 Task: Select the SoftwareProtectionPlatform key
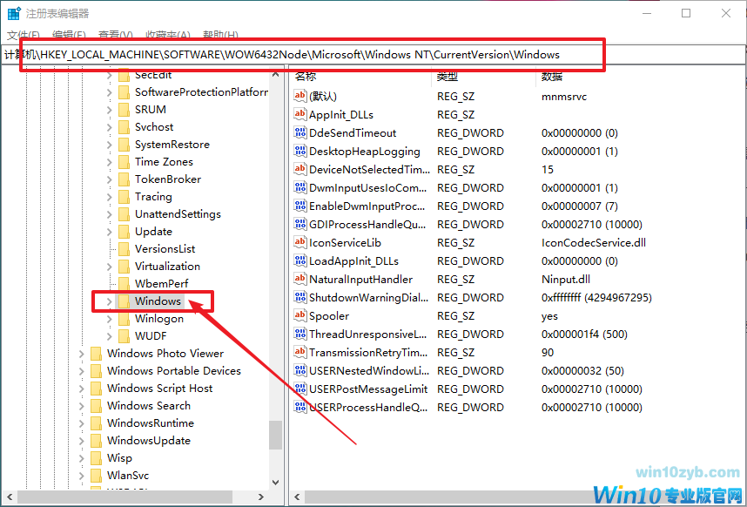(201, 92)
